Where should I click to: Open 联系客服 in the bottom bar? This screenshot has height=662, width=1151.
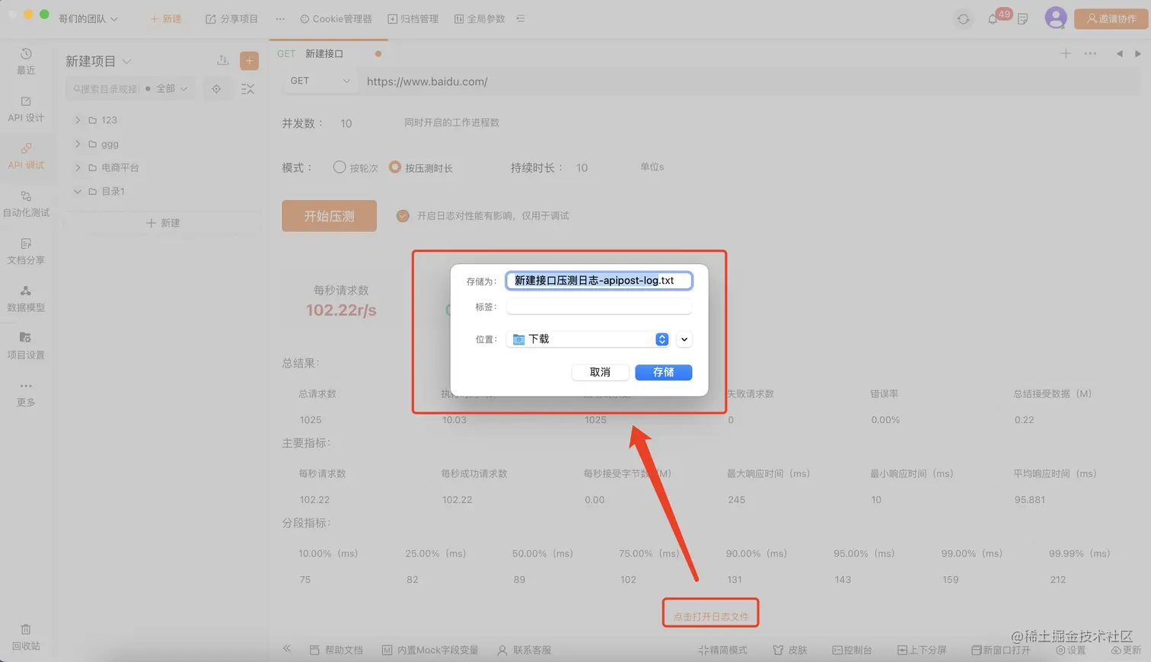click(x=524, y=650)
